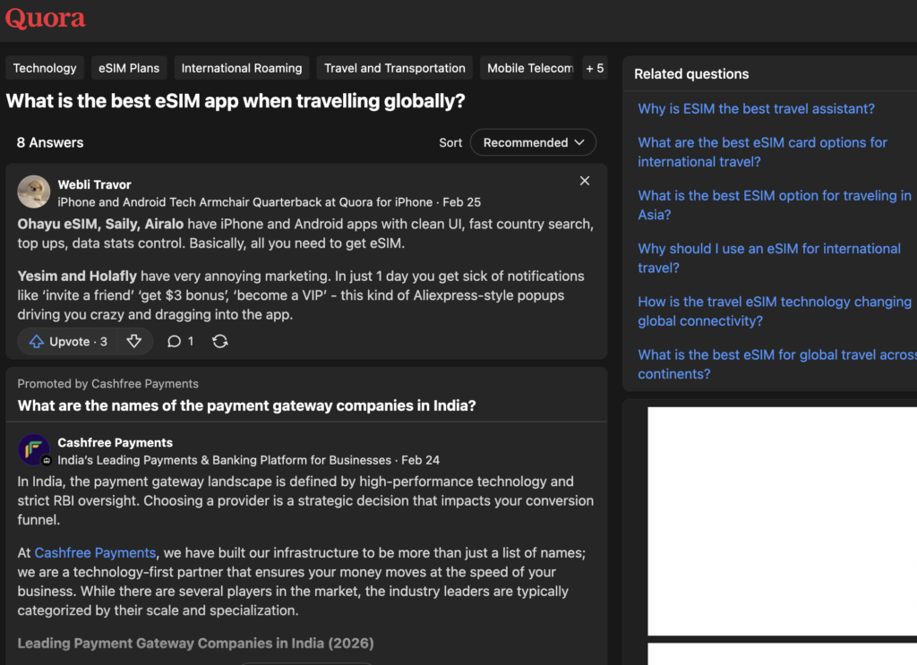Click the 'Ohayu eSIM, Saily, Airalo' bold text
The image size is (917, 665).
click(100, 224)
